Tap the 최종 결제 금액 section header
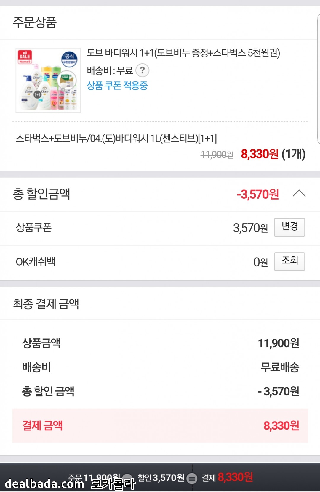 click(46, 304)
